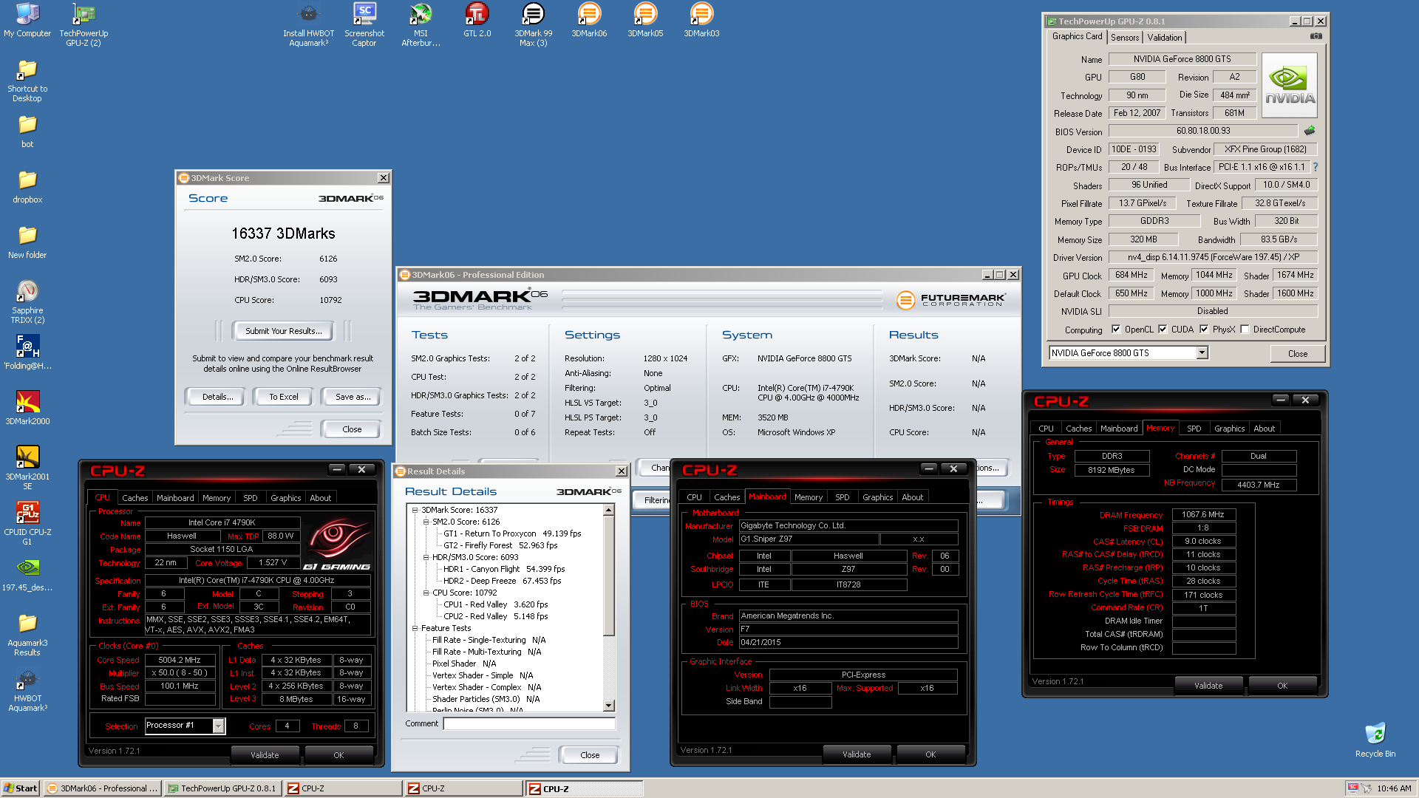Image resolution: width=1419 pixels, height=798 pixels.
Task: Click G1 Gaming logo in CPU-Z
Action: [336, 545]
